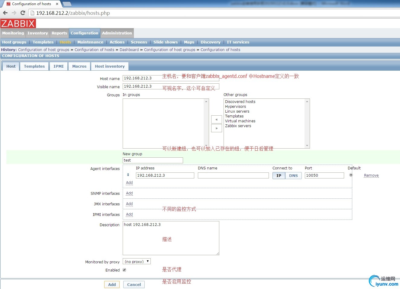Open Maintenance submenu item
The image size is (400, 289).
(x=90, y=42)
